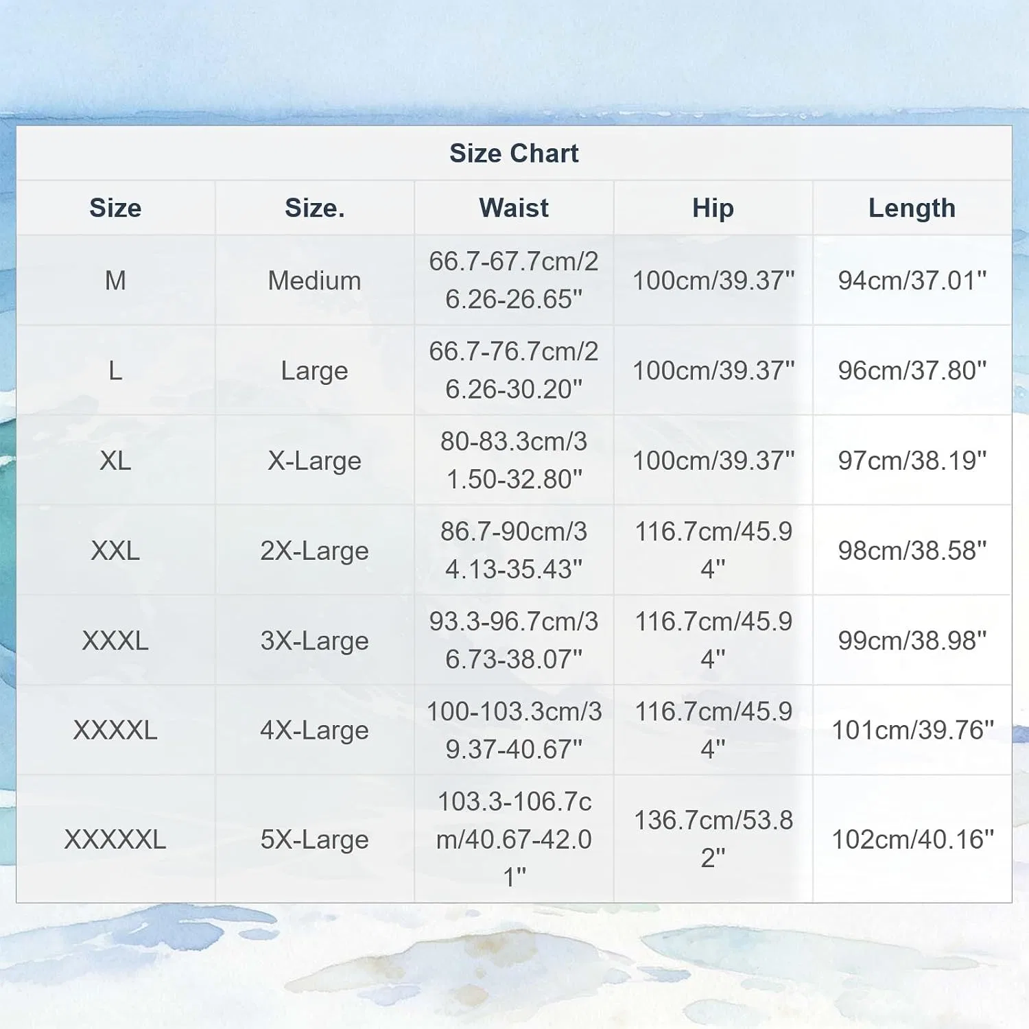This screenshot has height=1029, width=1029.
Task: Select waist value '100-103.3cm/39.37-40.67"'
Action: click(514, 730)
